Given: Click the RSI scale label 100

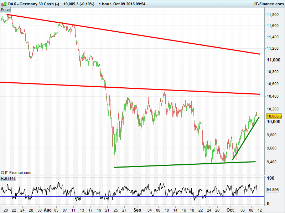Looking at the screenshot, I should click(270, 178).
